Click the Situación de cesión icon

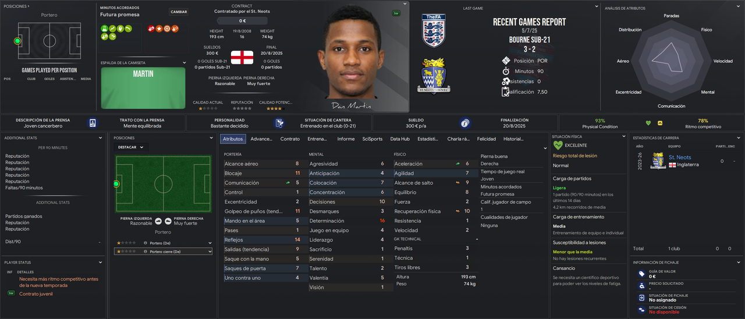641,309
